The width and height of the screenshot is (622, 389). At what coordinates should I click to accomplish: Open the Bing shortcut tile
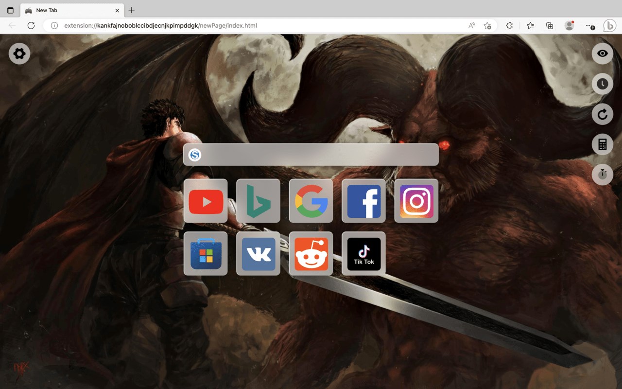coord(258,201)
